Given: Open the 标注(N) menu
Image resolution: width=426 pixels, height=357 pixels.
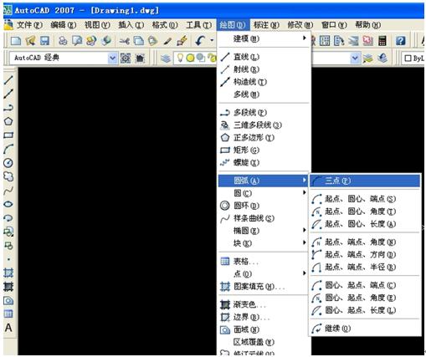Looking at the screenshot, I should (266, 25).
